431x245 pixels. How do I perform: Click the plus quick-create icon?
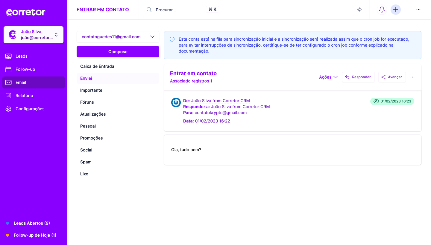[x=395, y=10]
